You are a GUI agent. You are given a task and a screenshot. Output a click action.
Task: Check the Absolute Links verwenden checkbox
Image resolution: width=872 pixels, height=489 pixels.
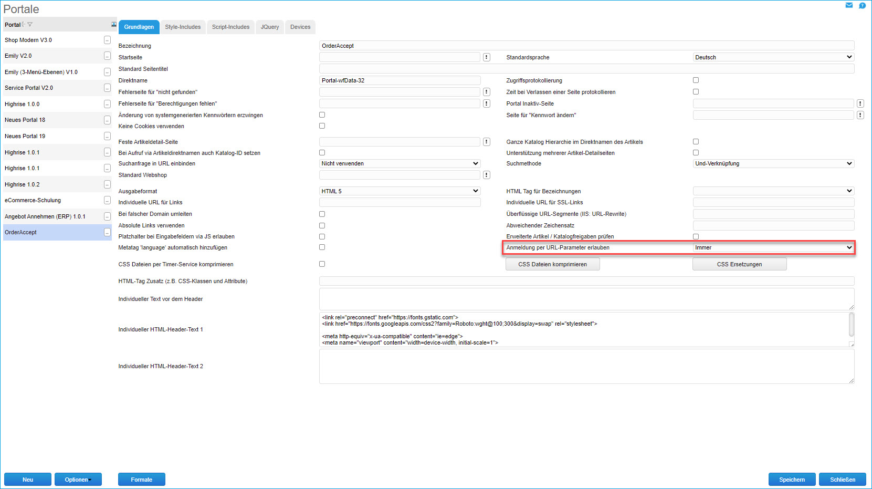pyautogui.click(x=322, y=225)
